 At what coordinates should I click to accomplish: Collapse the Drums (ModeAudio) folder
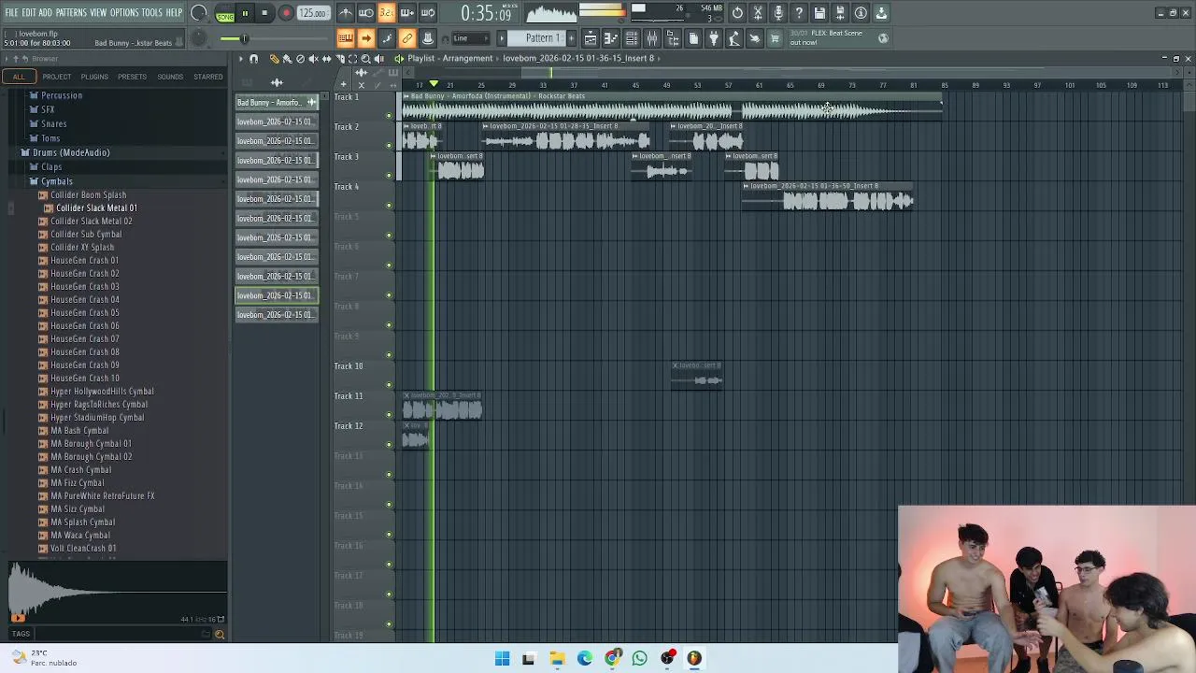71,152
